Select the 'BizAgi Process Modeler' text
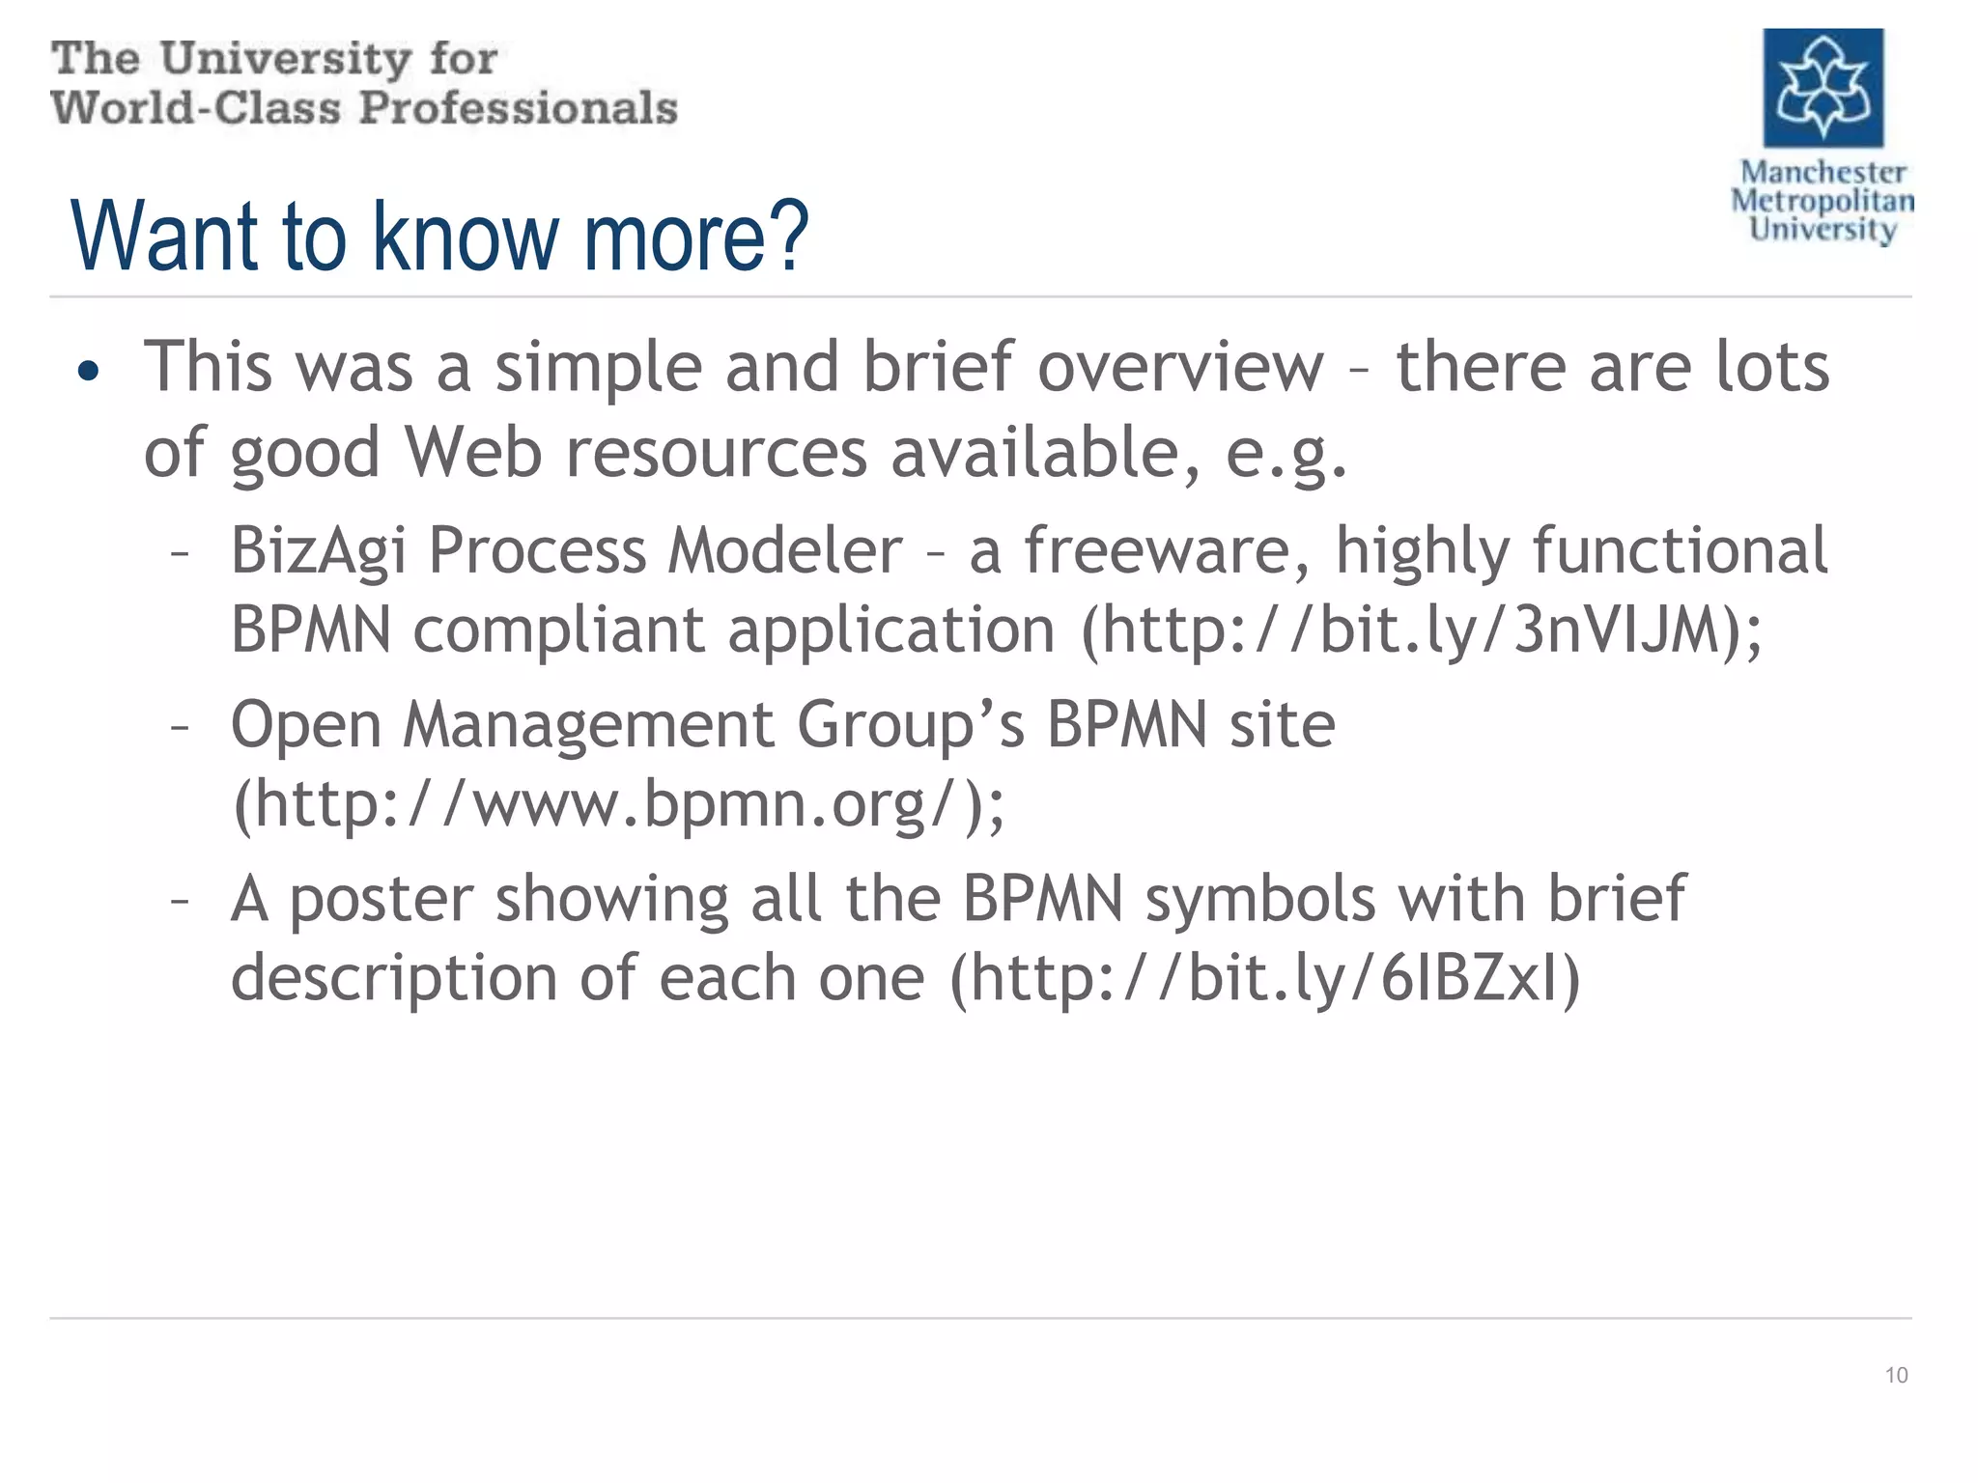The width and height of the screenshot is (1978, 1483). pos(566,551)
